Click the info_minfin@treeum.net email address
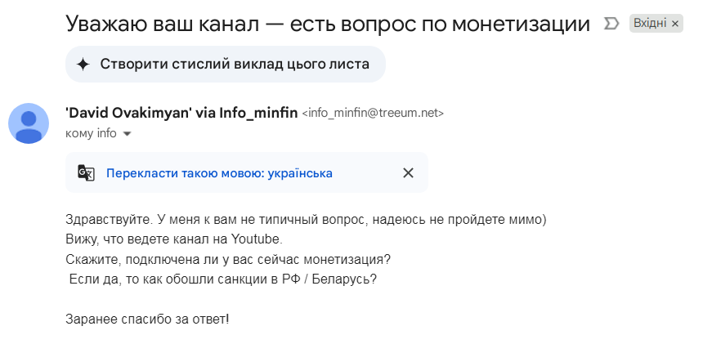Viewport: 712px width, 344px height. coord(373,113)
